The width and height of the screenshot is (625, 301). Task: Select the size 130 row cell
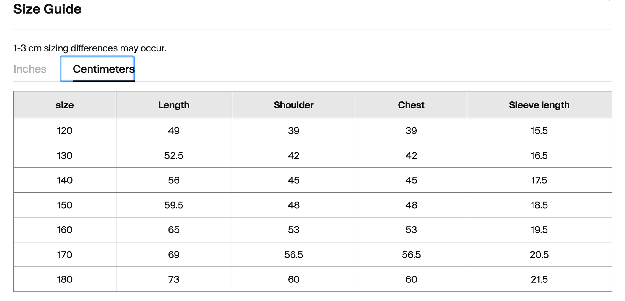click(x=65, y=155)
